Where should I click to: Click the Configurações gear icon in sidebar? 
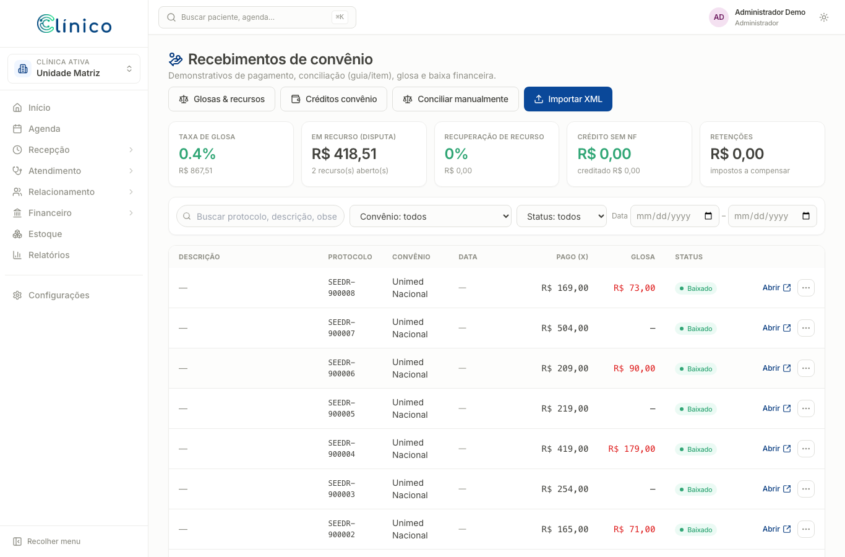(x=17, y=295)
